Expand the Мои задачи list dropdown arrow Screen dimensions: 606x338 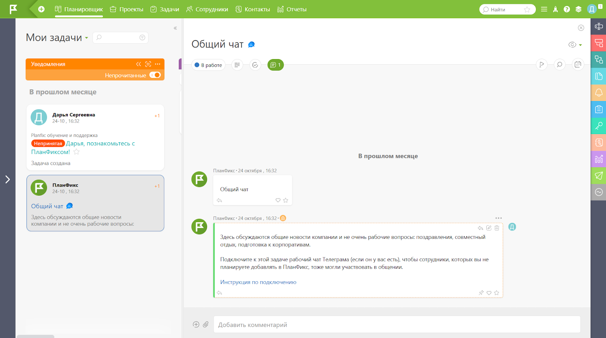tap(87, 38)
